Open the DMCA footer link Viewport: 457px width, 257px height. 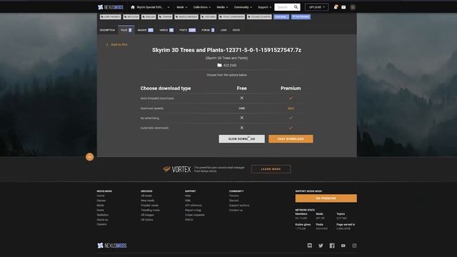click(x=189, y=220)
